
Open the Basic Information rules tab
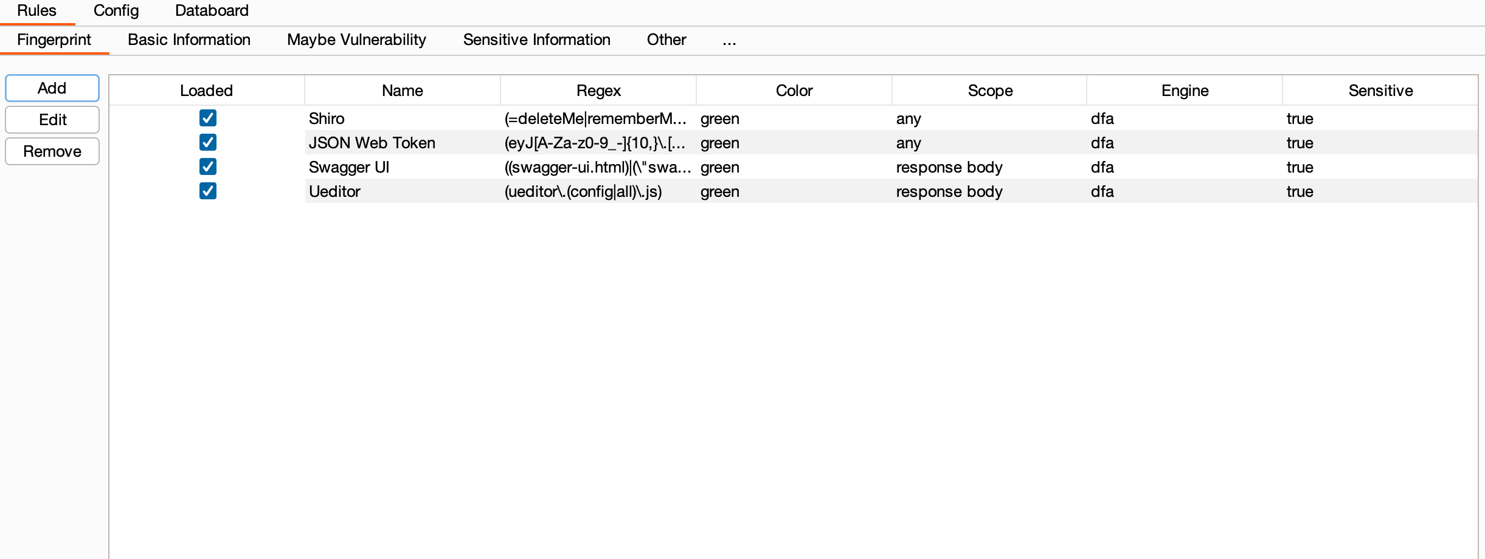(189, 40)
